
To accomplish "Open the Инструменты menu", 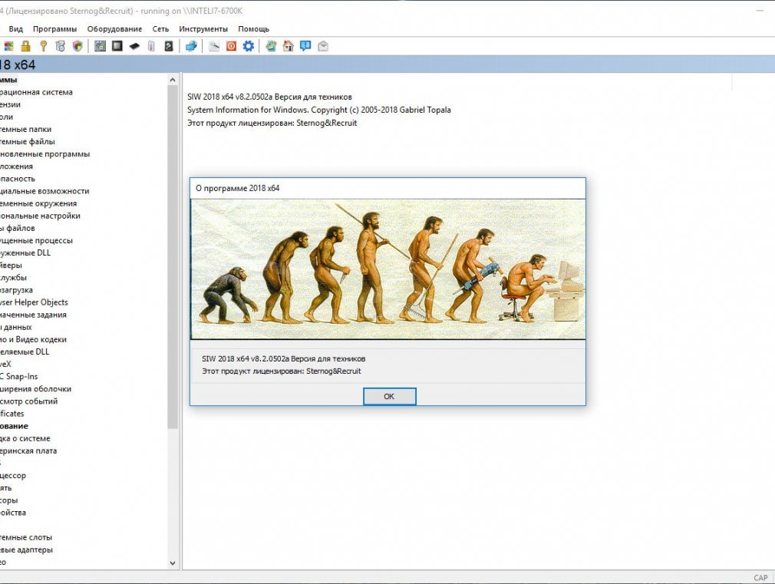I will click(203, 29).
